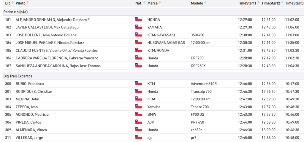Click the flag in Jorge Villegas's row

[139, 138]
